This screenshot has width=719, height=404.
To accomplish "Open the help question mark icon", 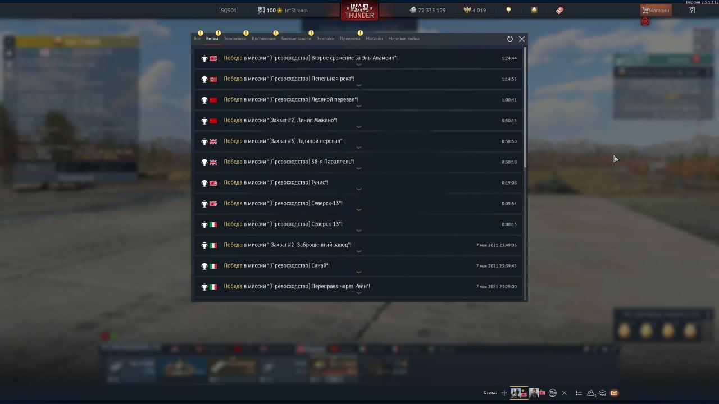I will click(x=691, y=10).
